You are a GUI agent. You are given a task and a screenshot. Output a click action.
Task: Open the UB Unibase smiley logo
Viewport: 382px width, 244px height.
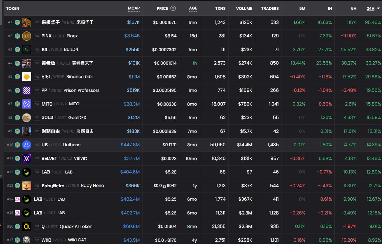coord(27,145)
